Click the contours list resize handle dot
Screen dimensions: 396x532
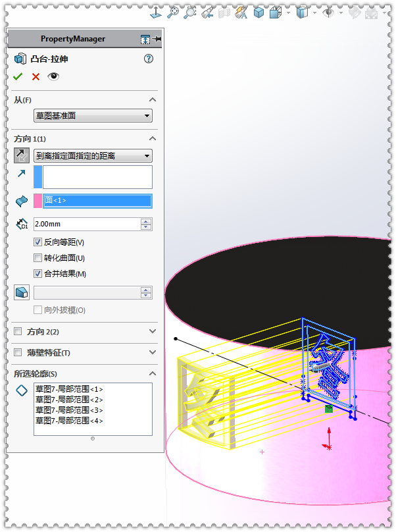pos(93,439)
